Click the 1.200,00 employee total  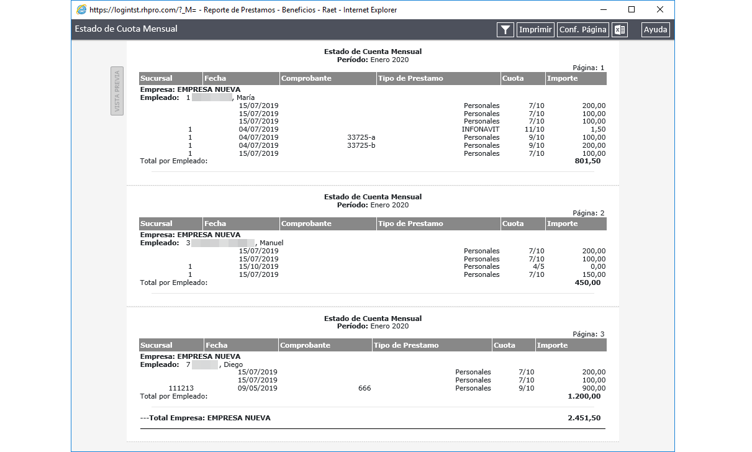(x=584, y=396)
